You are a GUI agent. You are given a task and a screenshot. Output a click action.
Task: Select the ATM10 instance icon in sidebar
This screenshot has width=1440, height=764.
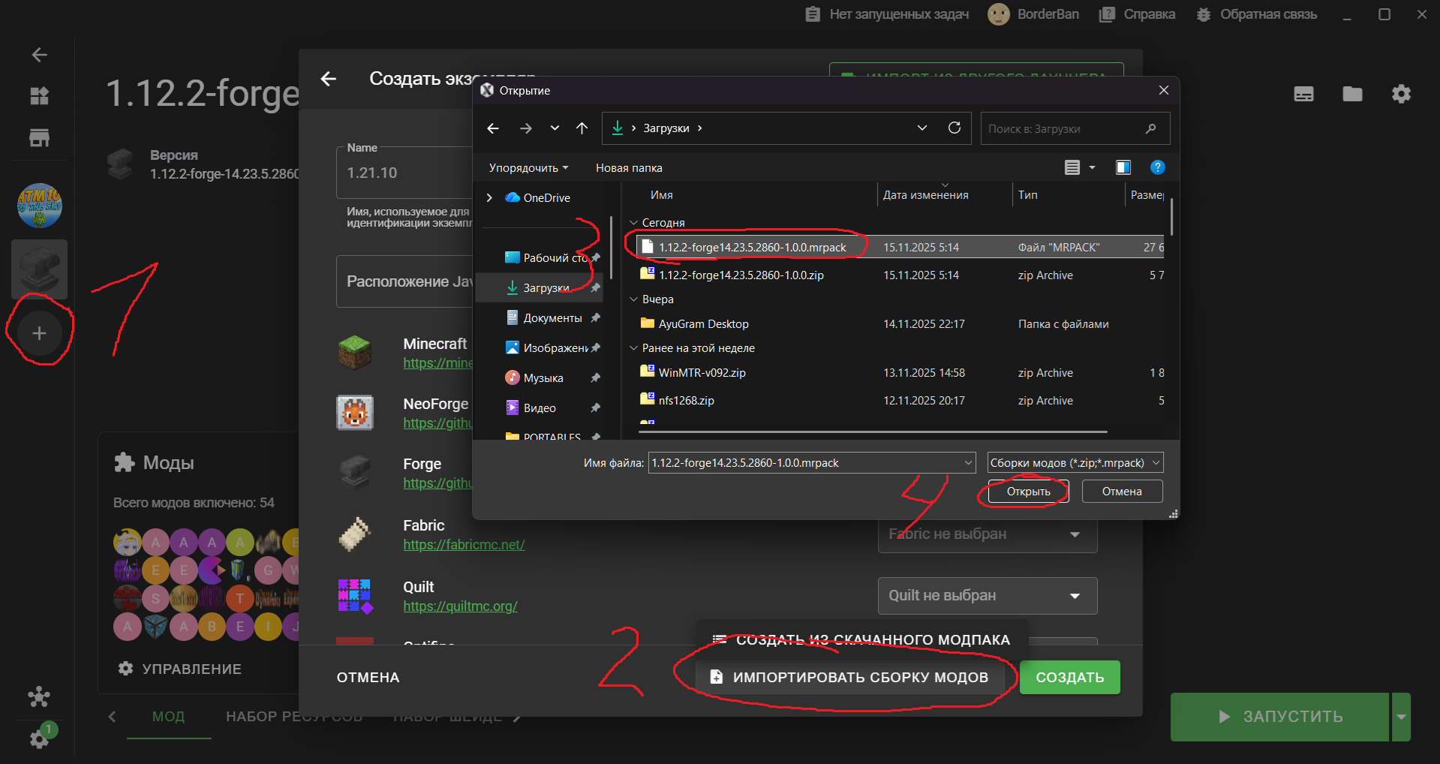point(39,206)
